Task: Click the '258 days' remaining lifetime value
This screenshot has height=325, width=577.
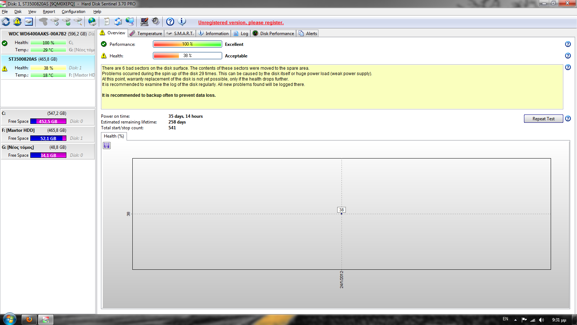Action: pyautogui.click(x=177, y=122)
